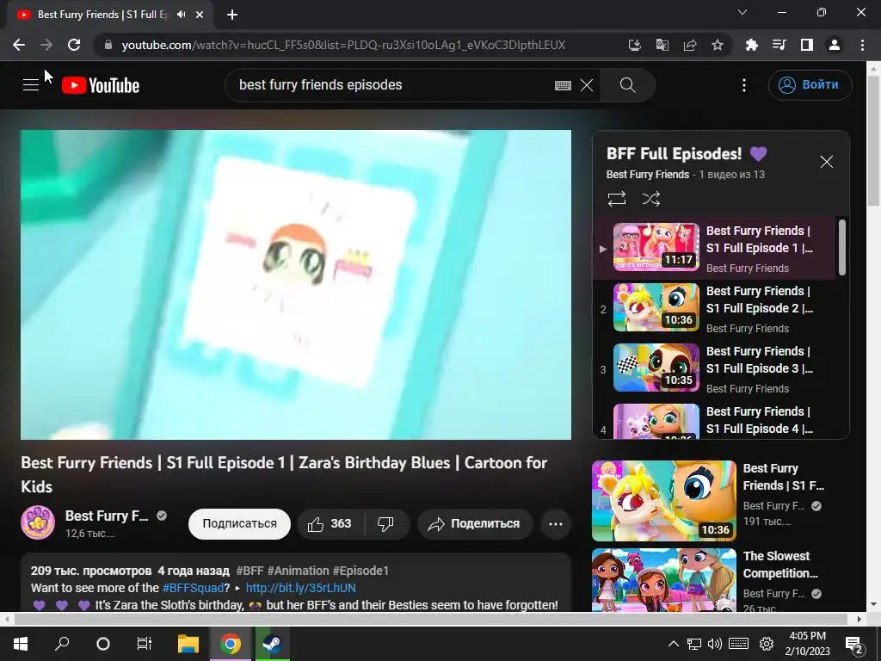Click the address bar URL

[343, 45]
